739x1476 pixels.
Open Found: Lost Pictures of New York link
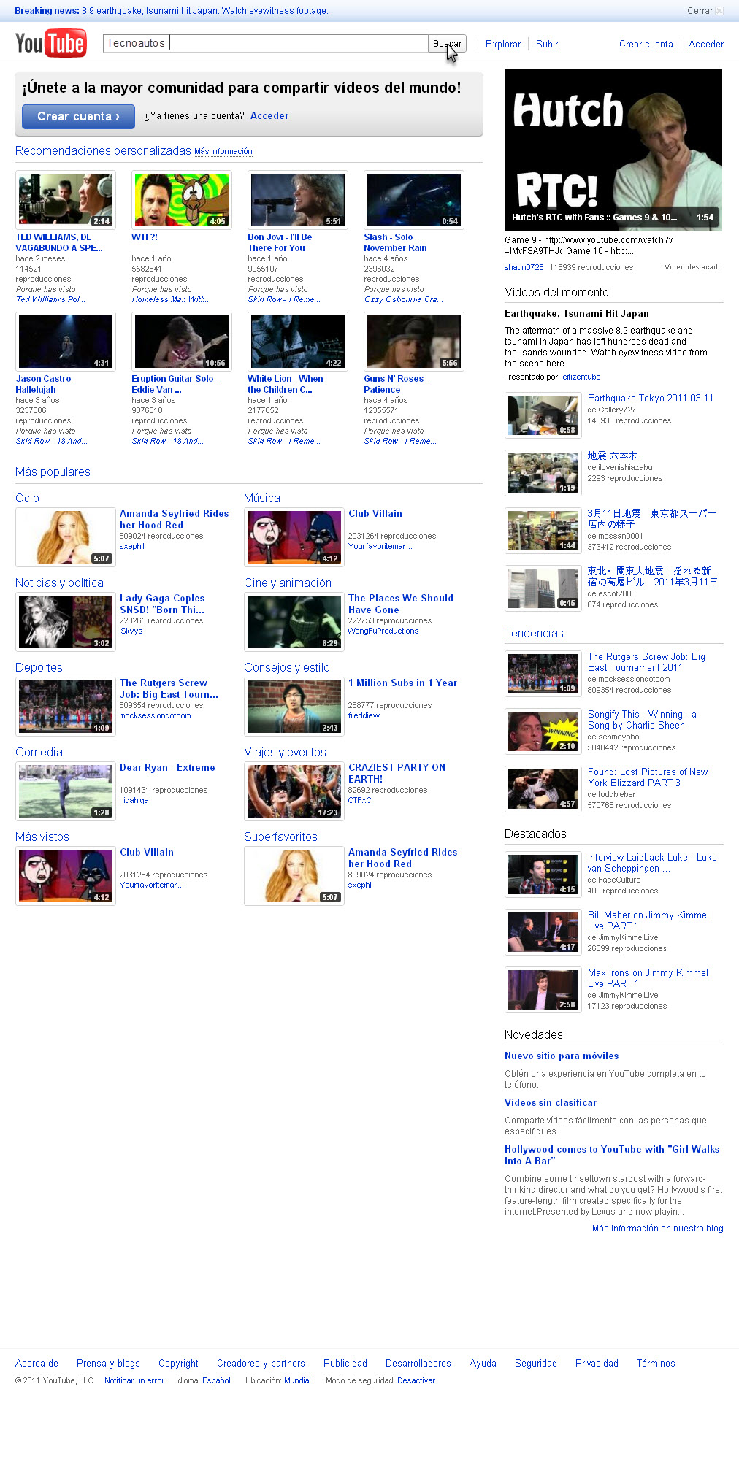point(648,777)
